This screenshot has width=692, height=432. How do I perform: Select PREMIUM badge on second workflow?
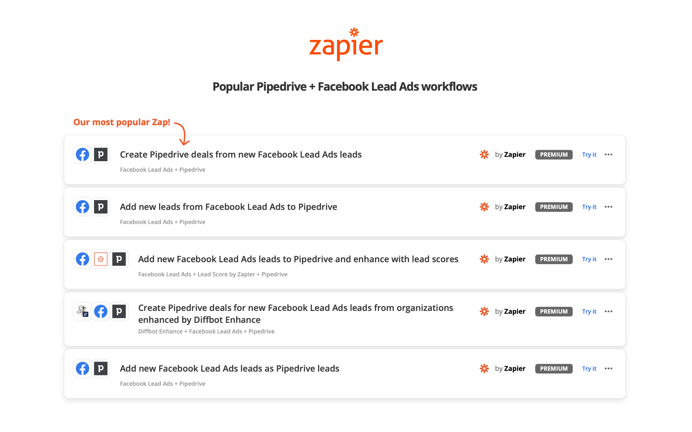(554, 207)
